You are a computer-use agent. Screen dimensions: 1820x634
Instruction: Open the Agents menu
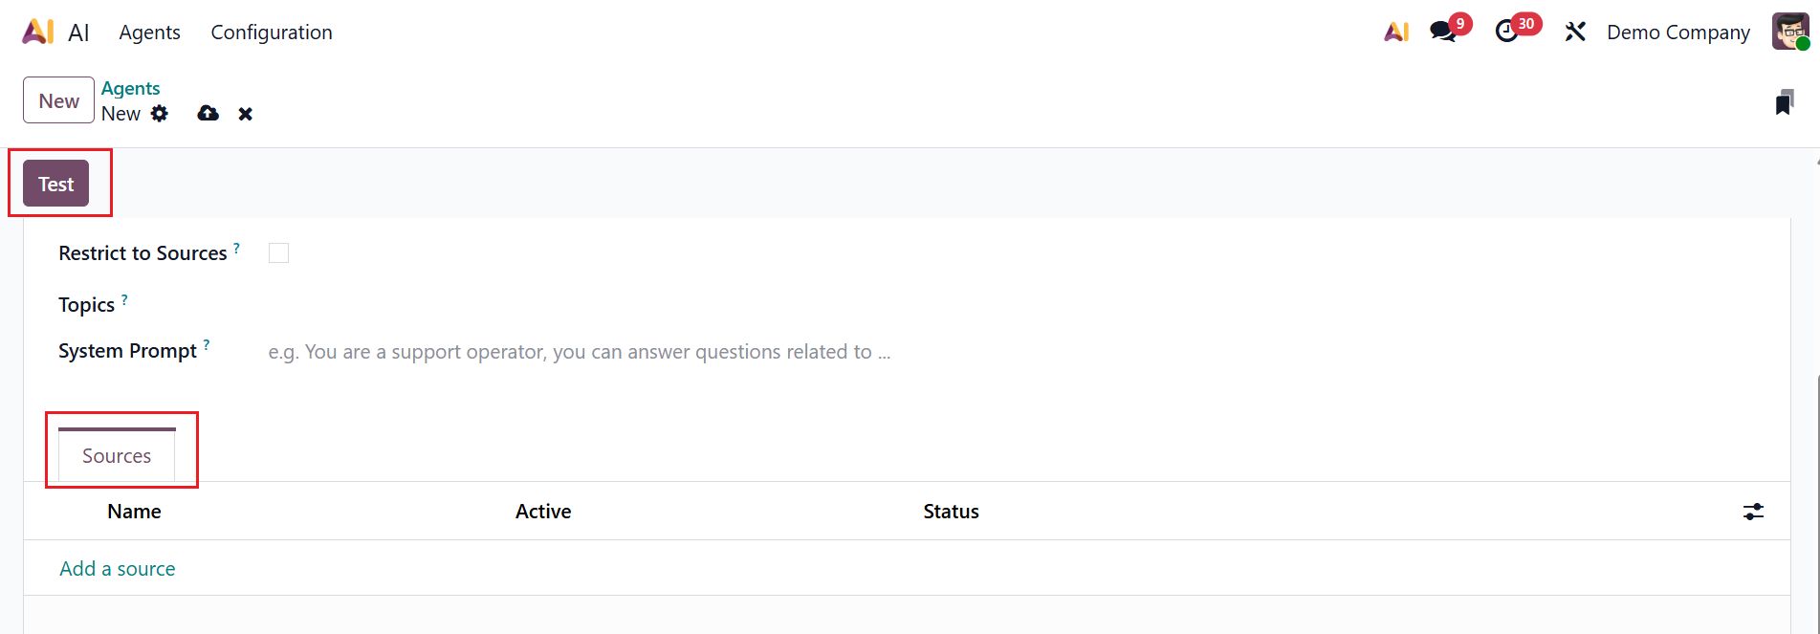coord(150,33)
